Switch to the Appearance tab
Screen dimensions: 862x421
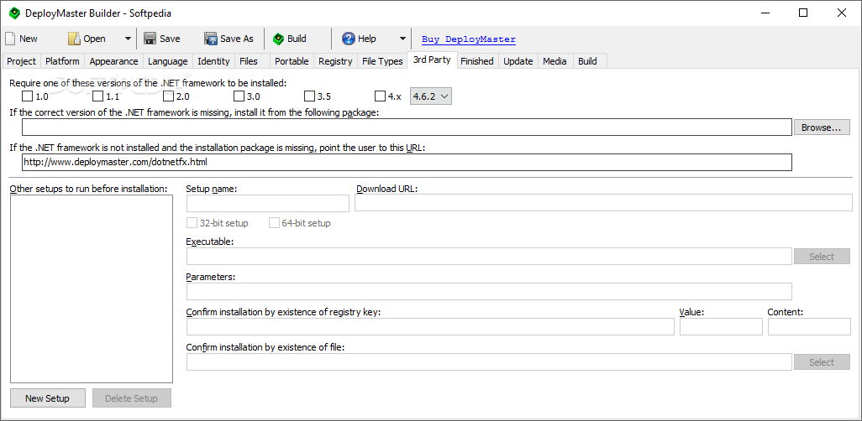click(113, 61)
